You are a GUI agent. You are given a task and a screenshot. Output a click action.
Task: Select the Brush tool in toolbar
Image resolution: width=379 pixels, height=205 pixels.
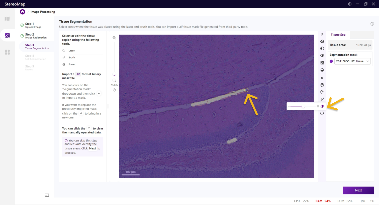pyautogui.click(x=322, y=99)
